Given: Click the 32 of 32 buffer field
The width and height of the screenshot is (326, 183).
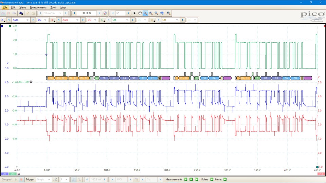Looking at the screenshot, I should (87, 13).
